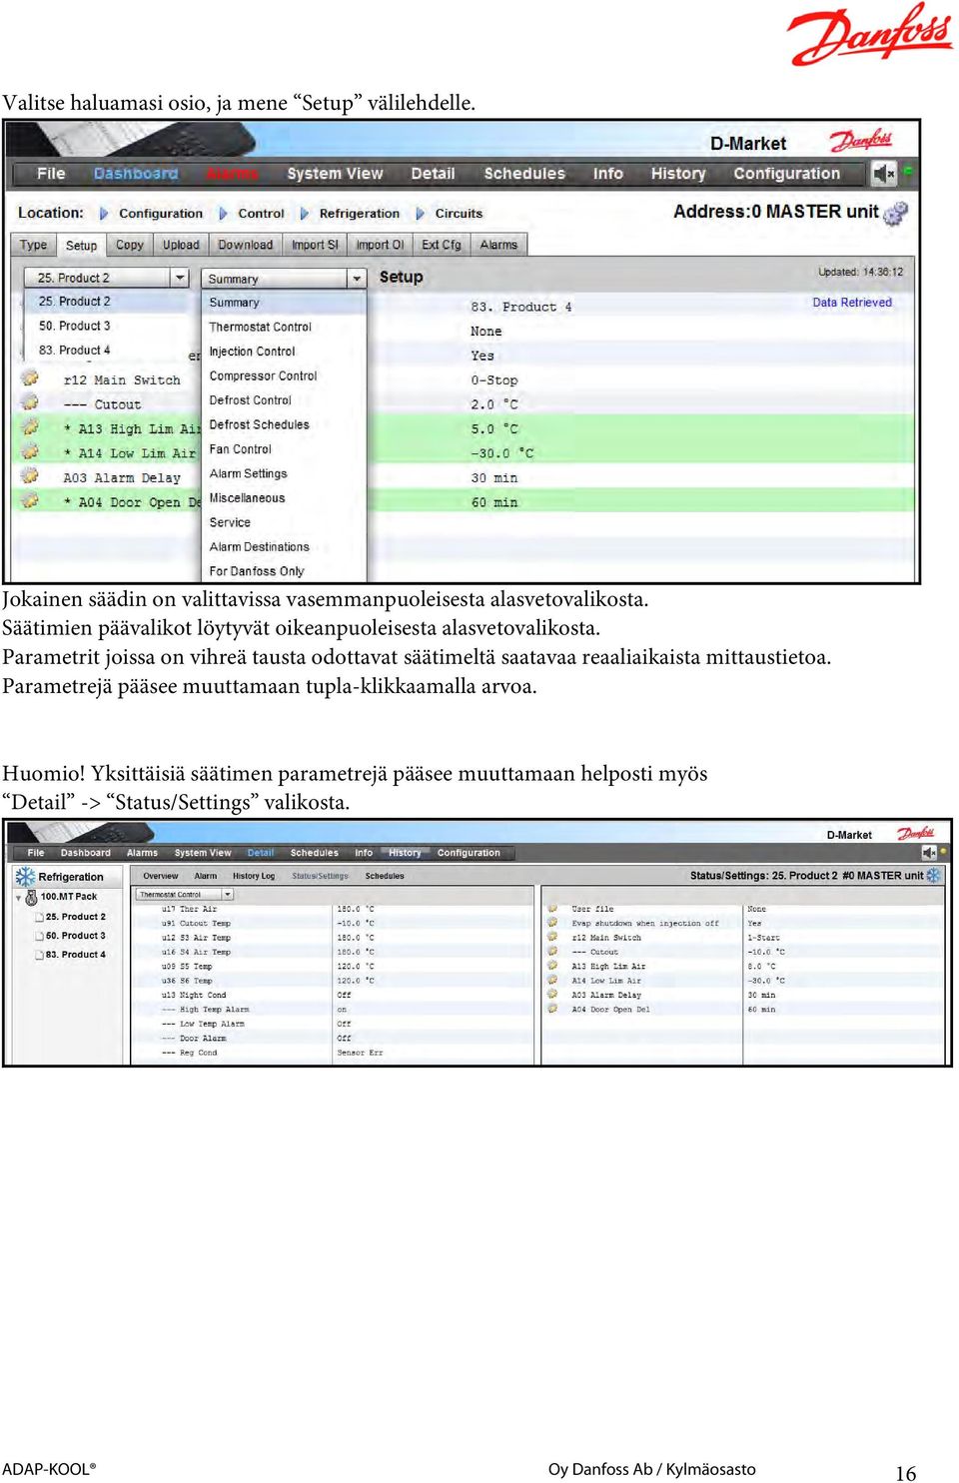Collapse the 100.MT Pack tree node arrow

coord(18,898)
